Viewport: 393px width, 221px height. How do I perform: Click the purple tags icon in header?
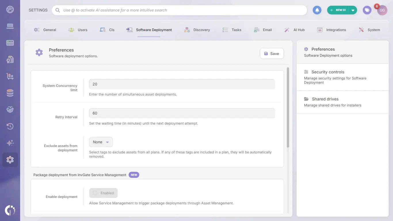367,10
